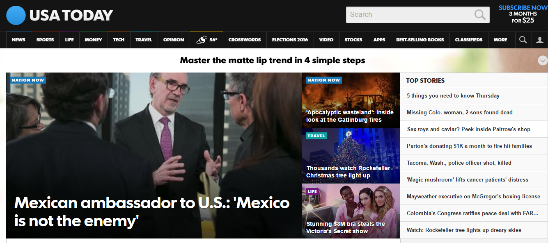Open the user profile icon
Viewport: 548px width, 243px height.
540,40
